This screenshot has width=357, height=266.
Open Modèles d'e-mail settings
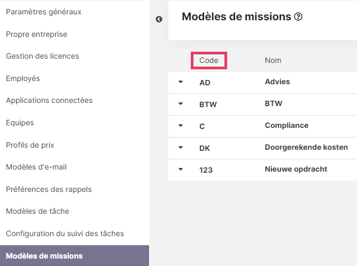36,167
